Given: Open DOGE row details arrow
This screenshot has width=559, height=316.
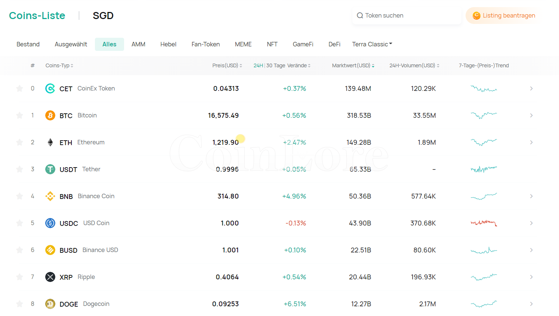Looking at the screenshot, I should point(531,304).
